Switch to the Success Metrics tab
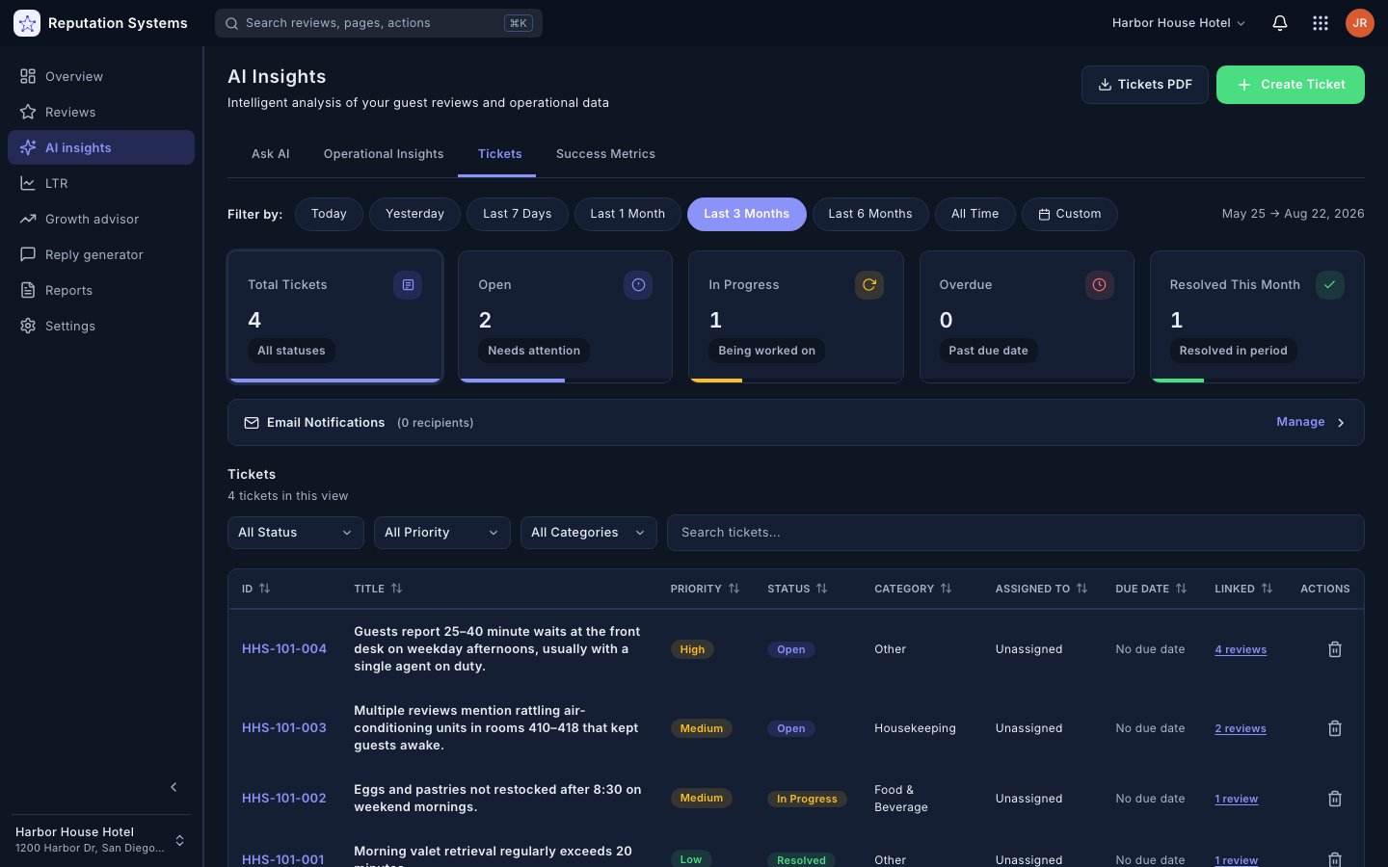This screenshot has height=867, width=1388. pyautogui.click(x=605, y=154)
